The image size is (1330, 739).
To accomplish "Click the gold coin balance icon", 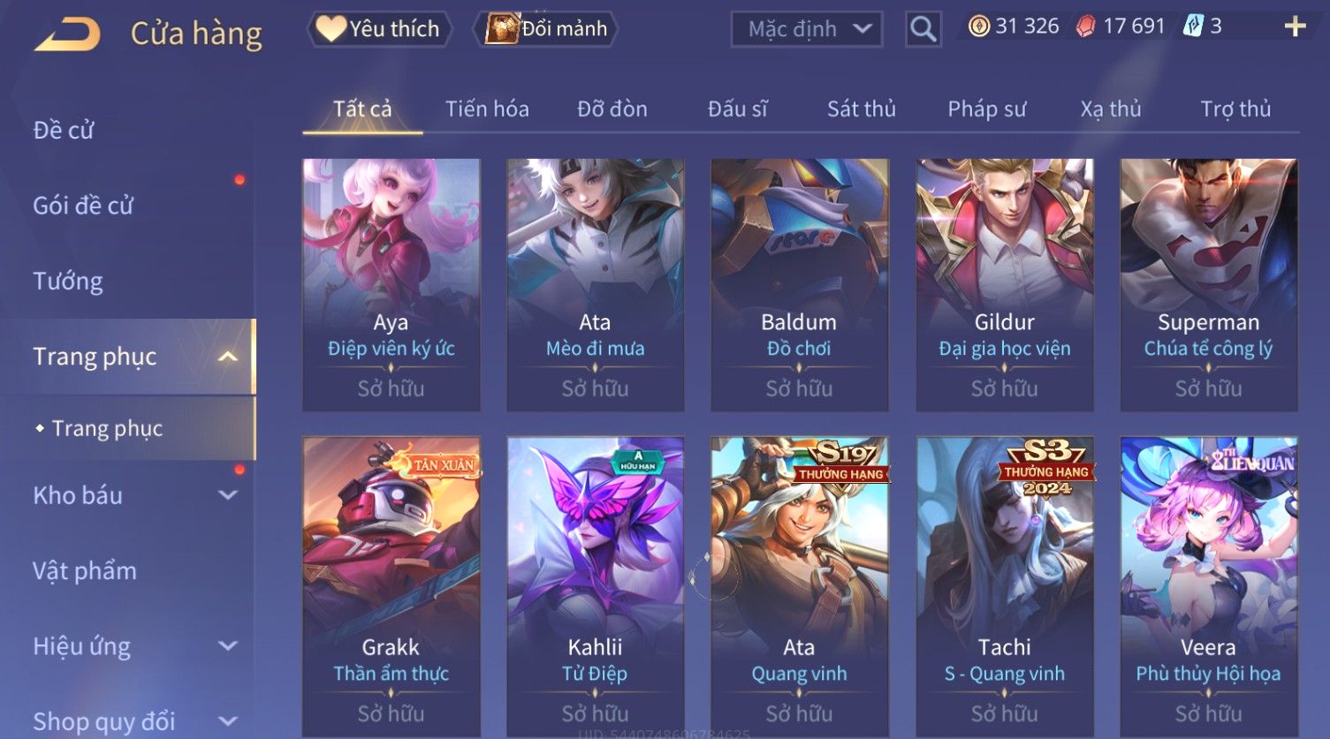I will pyautogui.click(x=978, y=26).
